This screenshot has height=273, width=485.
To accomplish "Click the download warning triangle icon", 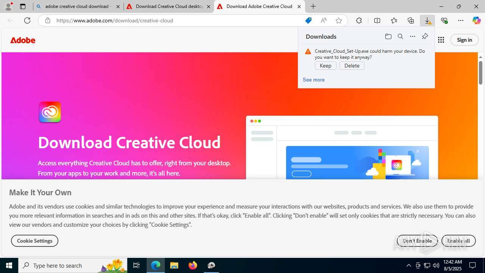I will (x=308, y=52).
